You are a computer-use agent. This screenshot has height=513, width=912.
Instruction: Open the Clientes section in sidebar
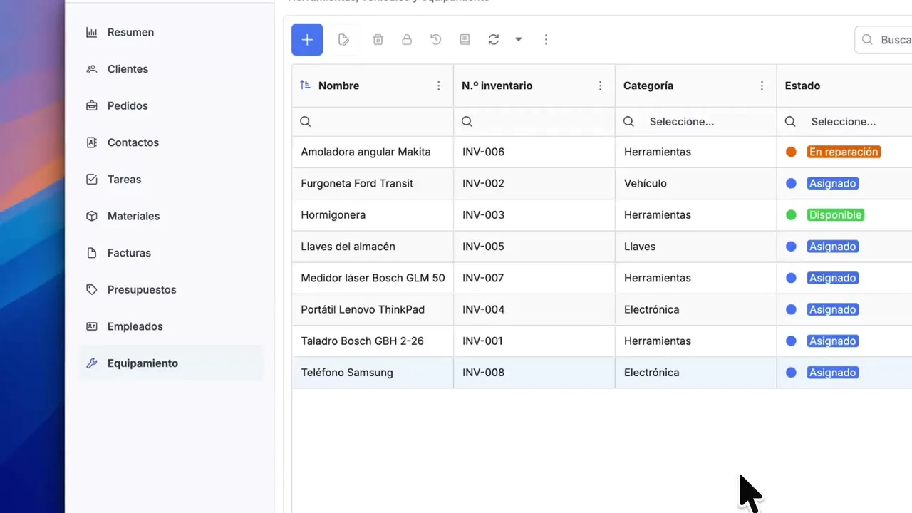128,69
